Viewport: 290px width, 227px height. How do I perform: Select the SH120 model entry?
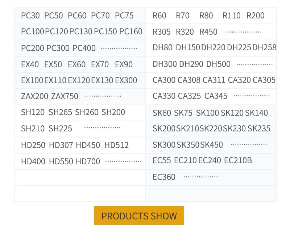pyautogui.click(x=33, y=112)
